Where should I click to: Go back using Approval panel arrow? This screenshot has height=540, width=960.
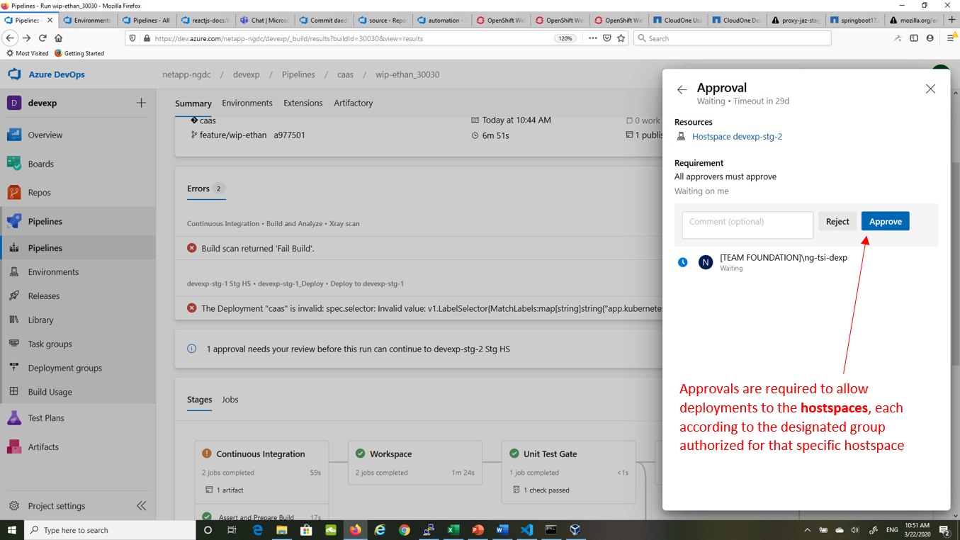pyautogui.click(x=682, y=89)
